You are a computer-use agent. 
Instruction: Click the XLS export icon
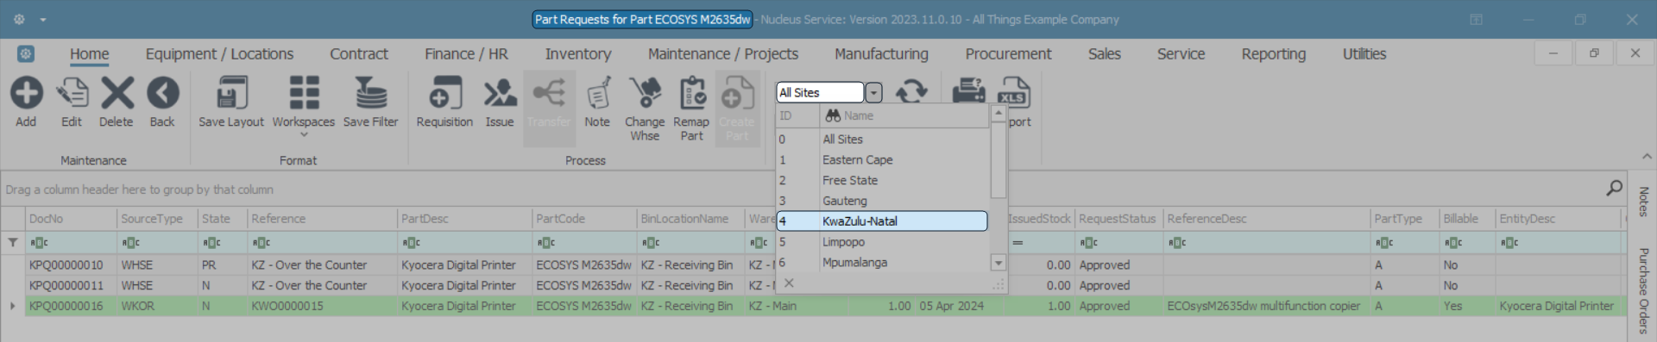point(1014,91)
